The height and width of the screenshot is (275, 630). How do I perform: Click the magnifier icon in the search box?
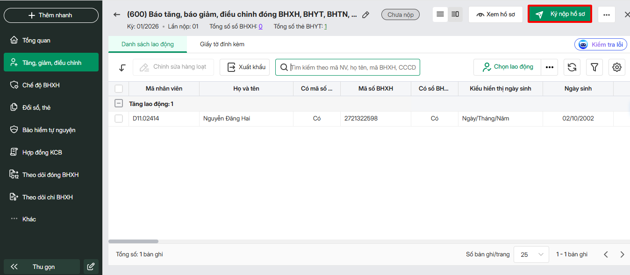click(x=284, y=67)
